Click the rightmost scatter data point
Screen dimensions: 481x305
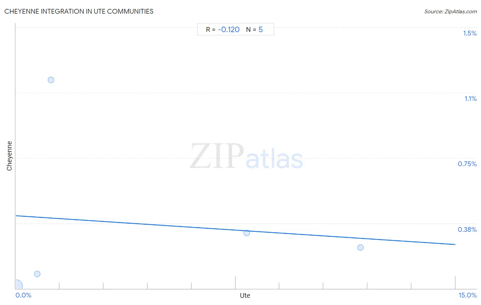tap(360, 247)
